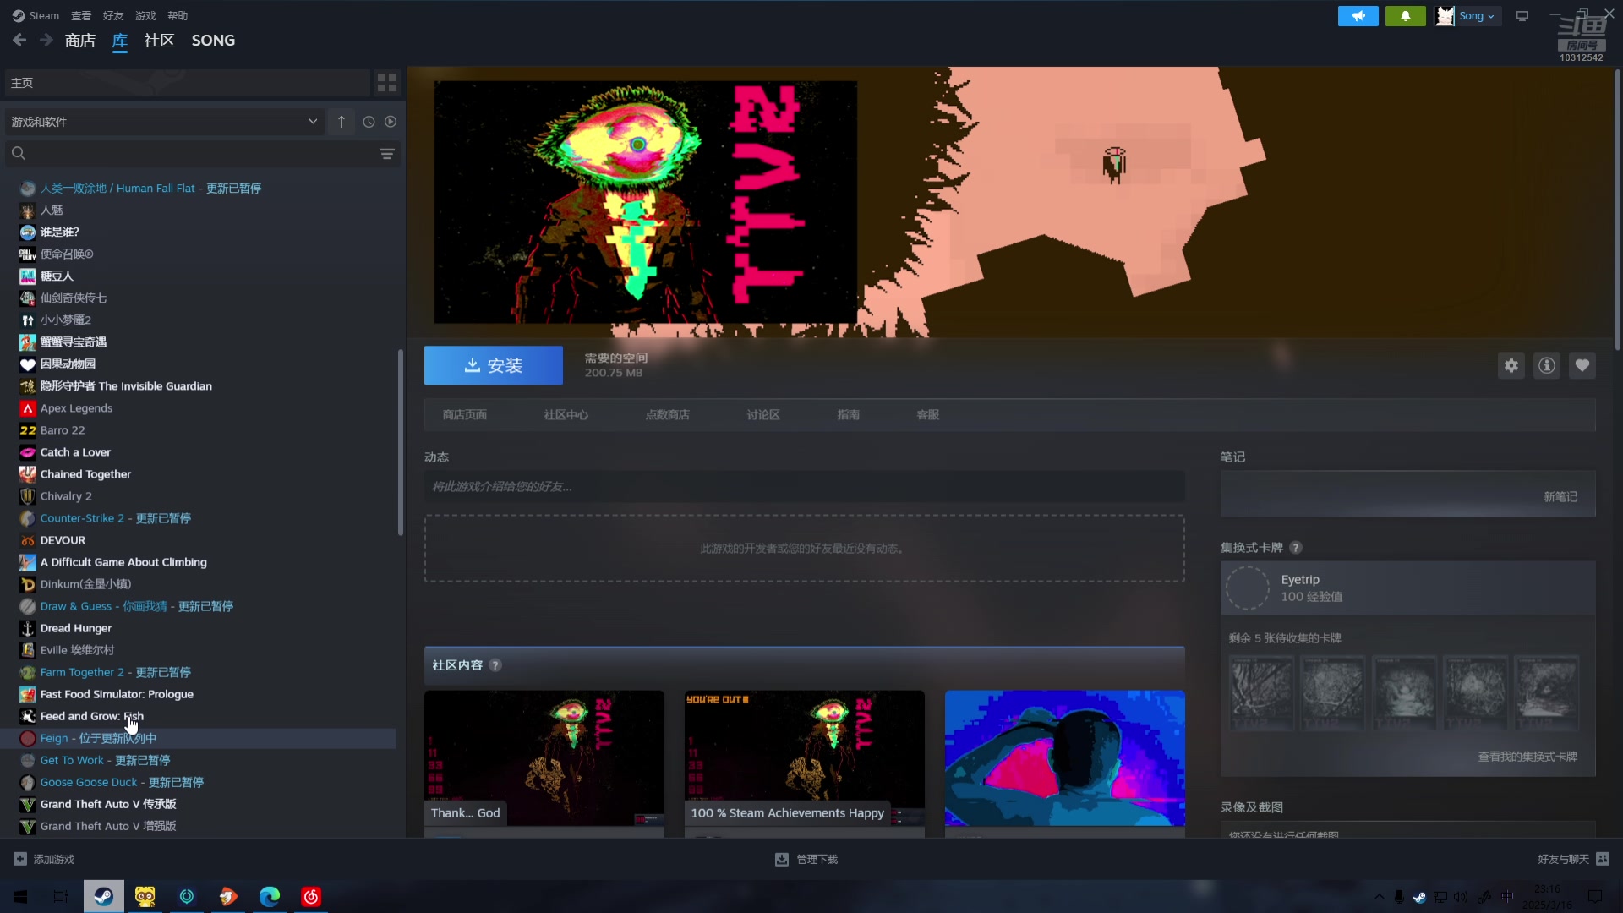Open game settings gear icon
This screenshot has width=1623, height=913.
(1511, 365)
